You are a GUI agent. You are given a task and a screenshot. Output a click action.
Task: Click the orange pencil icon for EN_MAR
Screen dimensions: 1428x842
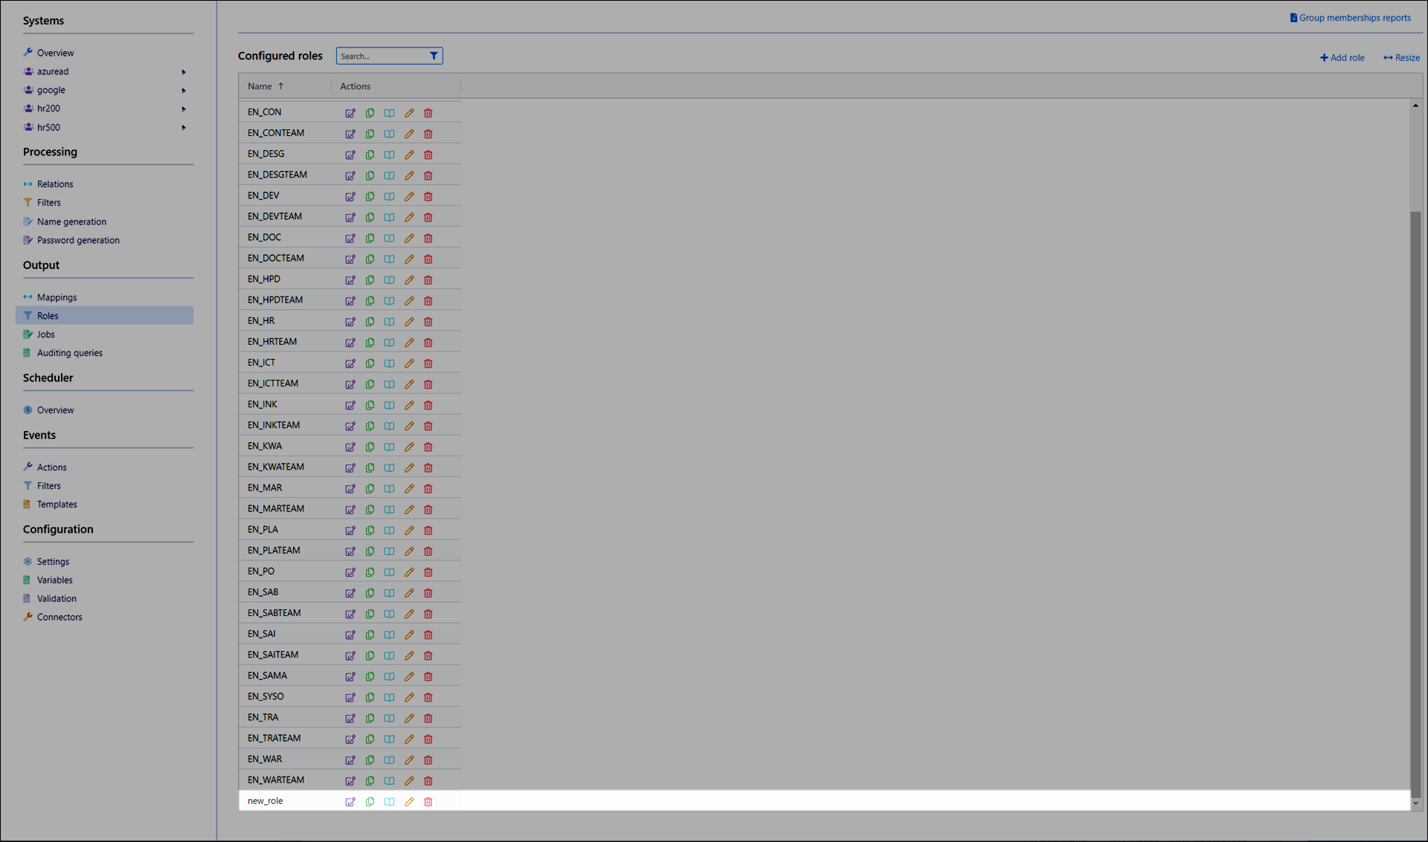(x=409, y=488)
